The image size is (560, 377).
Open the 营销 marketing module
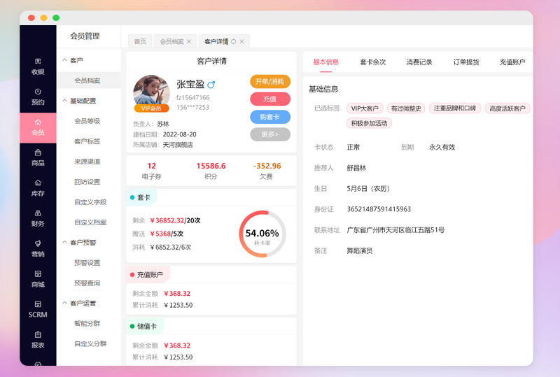(38, 248)
